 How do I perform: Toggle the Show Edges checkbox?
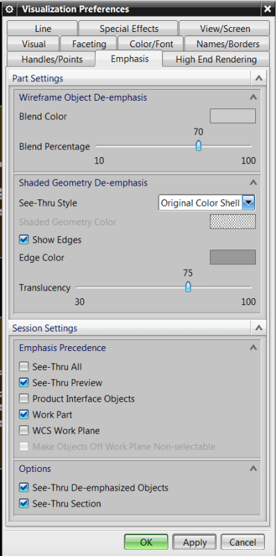tap(24, 240)
